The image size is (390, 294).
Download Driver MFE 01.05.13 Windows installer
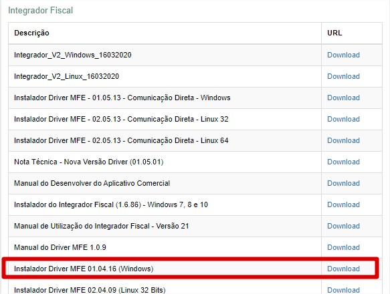[x=343, y=98]
